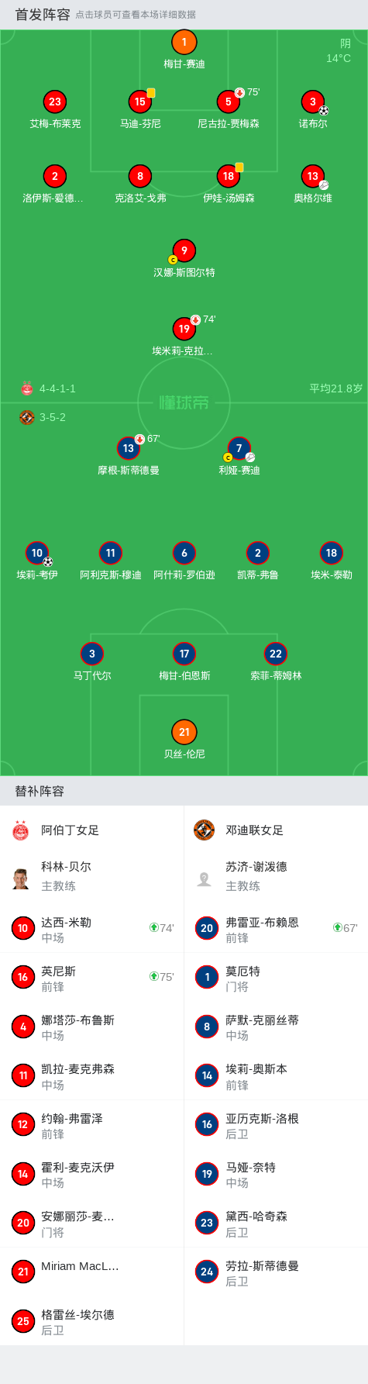This screenshot has width=368, height=1384.
Task: Select substitute 弗雷亚-布赖恩 number 20
Action: click(276, 929)
